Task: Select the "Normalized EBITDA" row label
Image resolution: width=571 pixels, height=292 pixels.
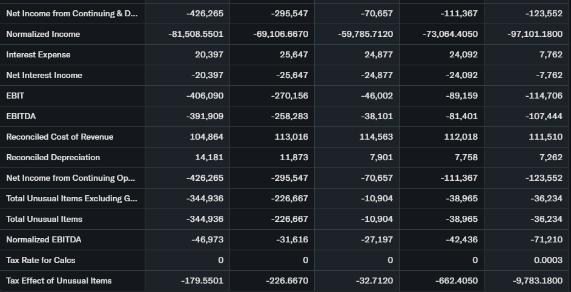Action: pyautogui.click(x=44, y=239)
